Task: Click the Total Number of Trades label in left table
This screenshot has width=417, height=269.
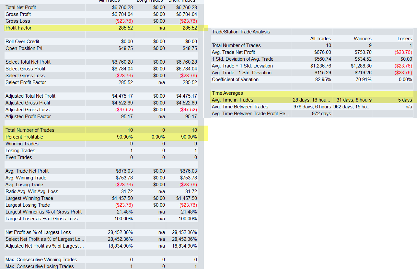Action: click(30, 130)
